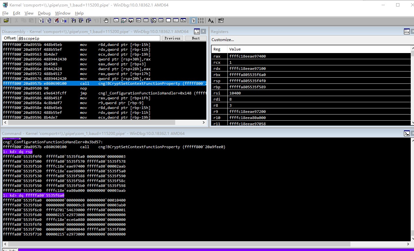This screenshot has width=414, height=251.
Task: Click the Step Out toolbar icon
Action: click(89, 20)
